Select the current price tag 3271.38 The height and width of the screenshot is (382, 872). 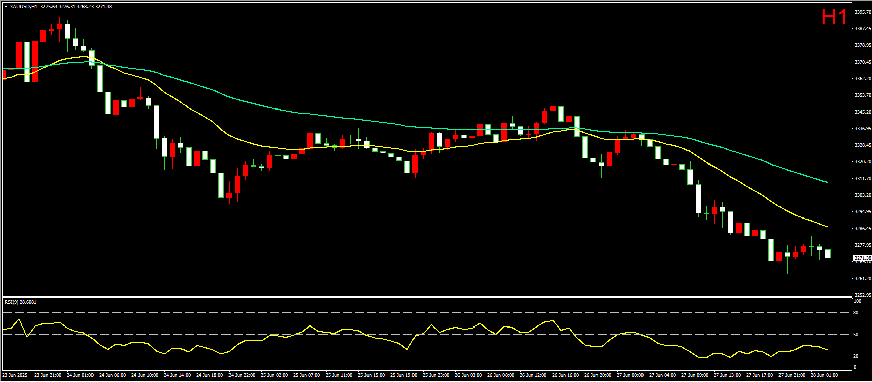(x=862, y=258)
